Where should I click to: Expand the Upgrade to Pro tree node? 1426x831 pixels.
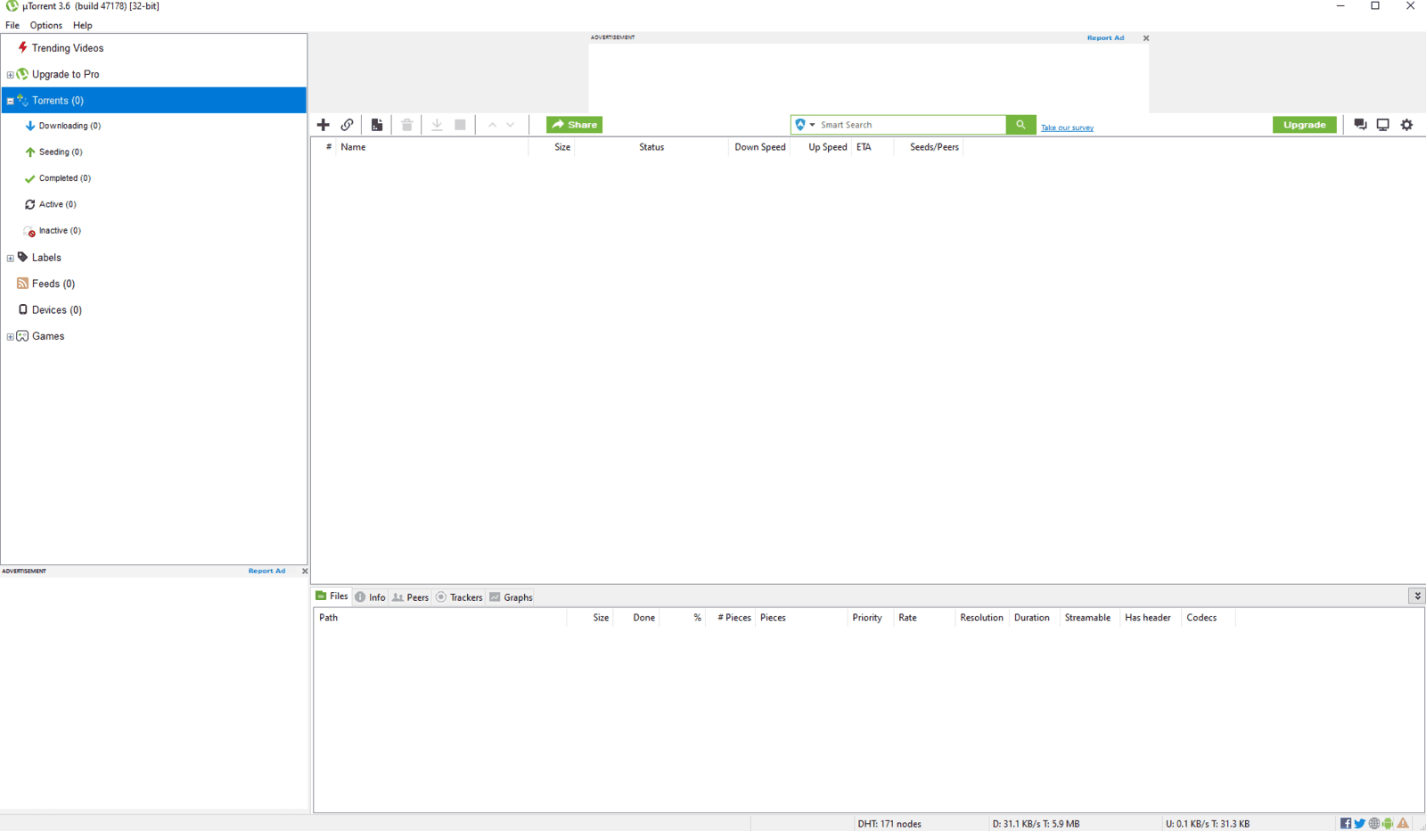click(x=10, y=75)
